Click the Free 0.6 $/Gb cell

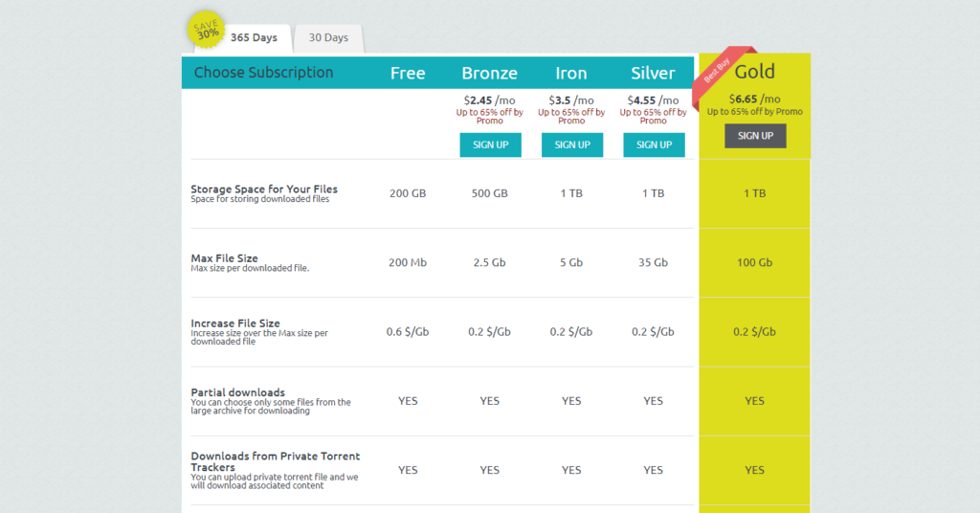[408, 332]
